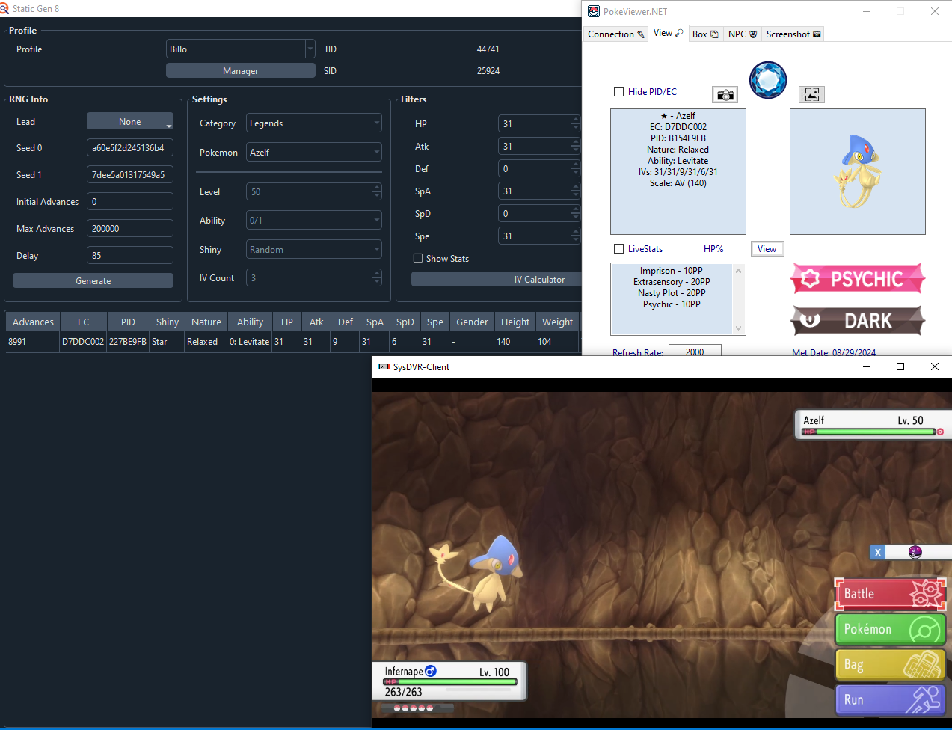This screenshot has height=730, width=952.
Task: Click the Azelf sprite thumbnail in PokeViewer
Action: [858, 171]
